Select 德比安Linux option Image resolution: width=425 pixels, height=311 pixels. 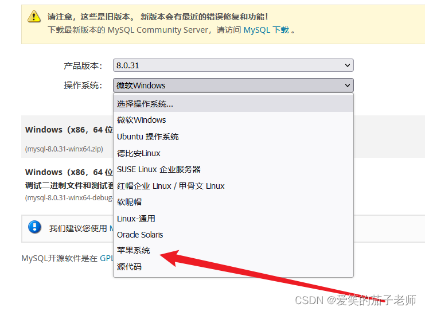pyautogui.click(x=233, y=153)
